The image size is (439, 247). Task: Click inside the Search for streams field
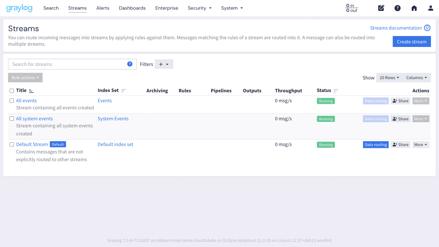64,64
